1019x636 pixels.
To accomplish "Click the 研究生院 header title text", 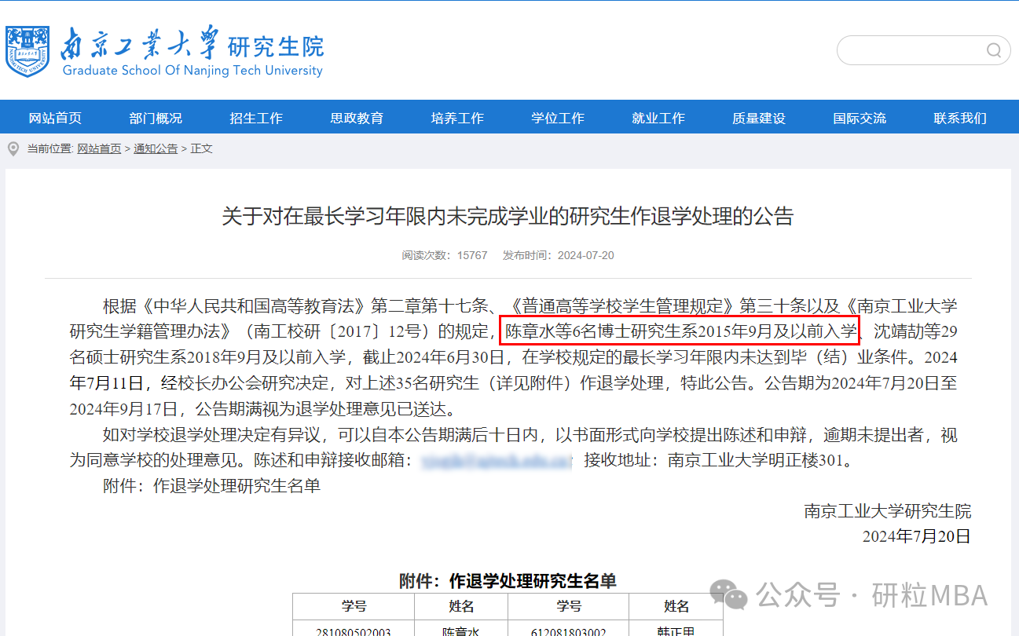I will click(276, 46).
